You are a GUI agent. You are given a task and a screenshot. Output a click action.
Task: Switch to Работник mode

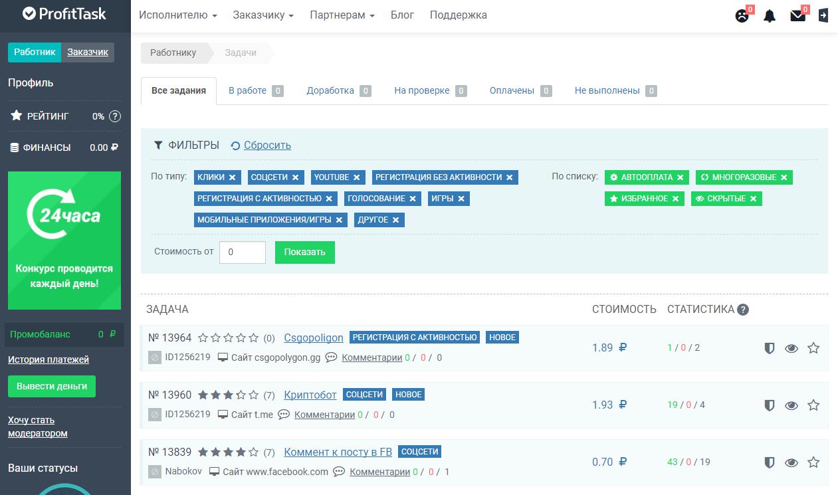pyautogui.click(x=35, y=52)
